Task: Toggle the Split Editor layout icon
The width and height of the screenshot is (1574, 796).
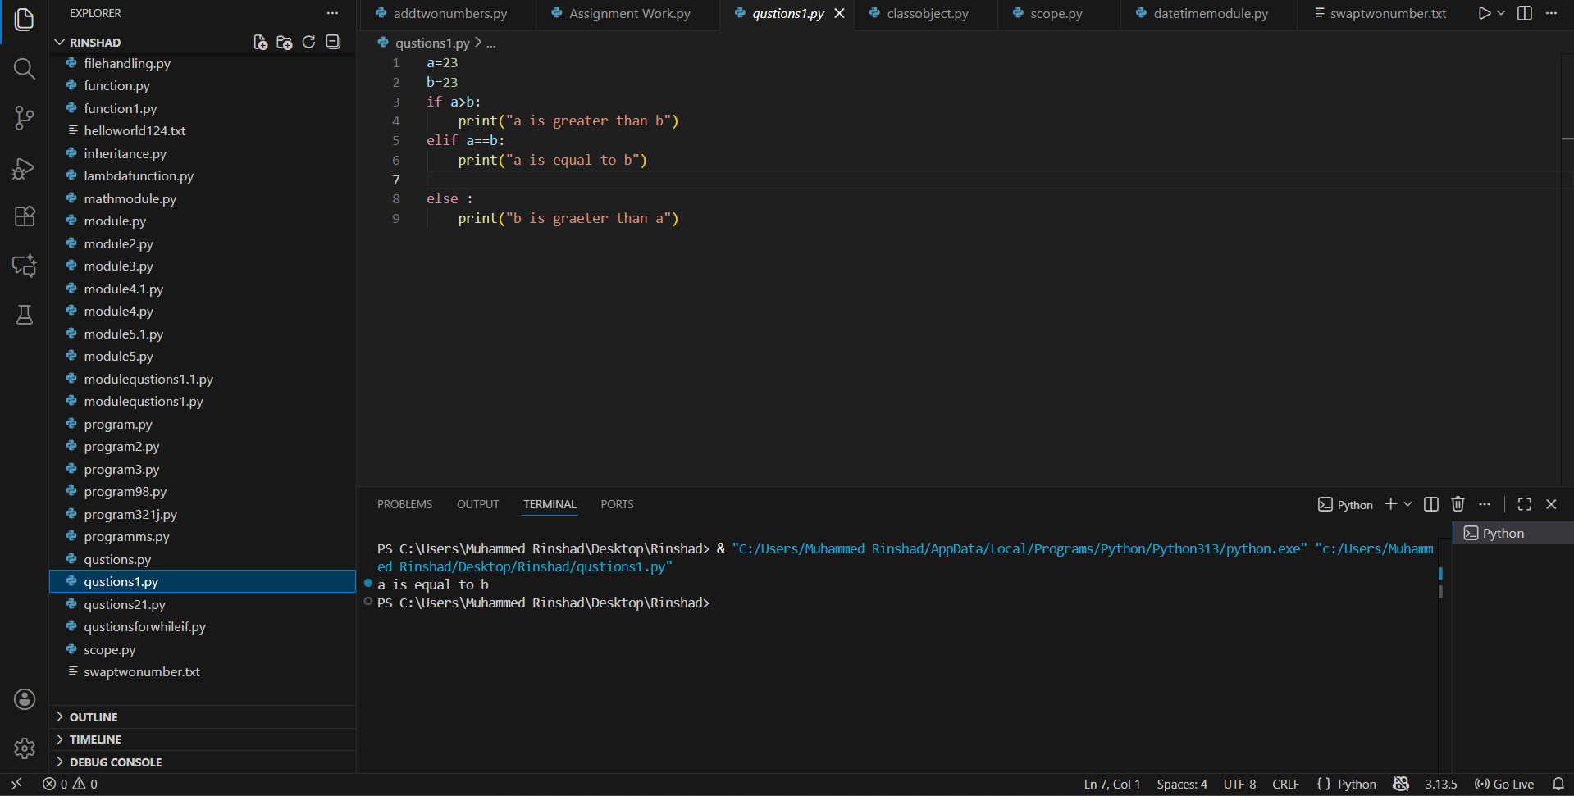Action: [1525, 13]
